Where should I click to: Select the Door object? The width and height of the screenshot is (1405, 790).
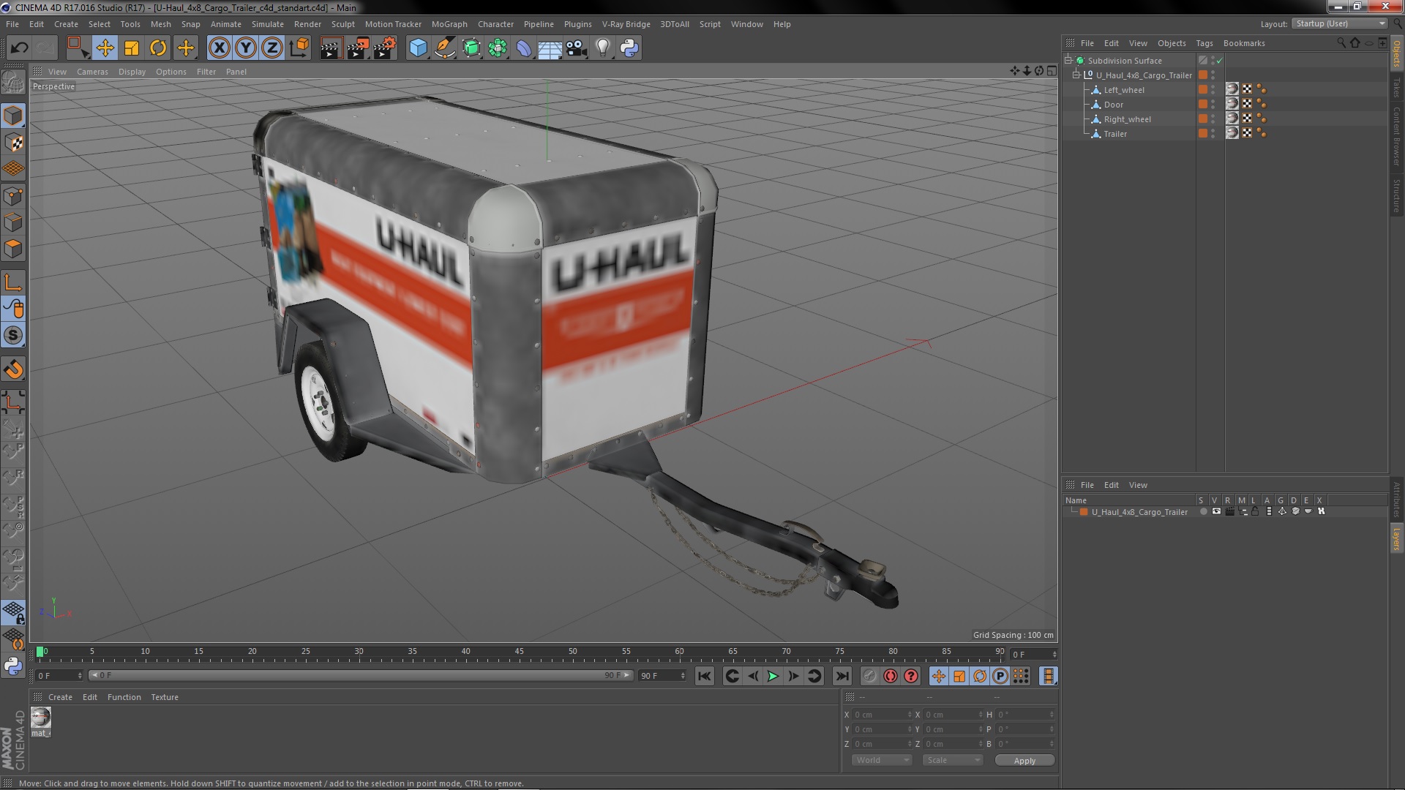[1113, 105]
